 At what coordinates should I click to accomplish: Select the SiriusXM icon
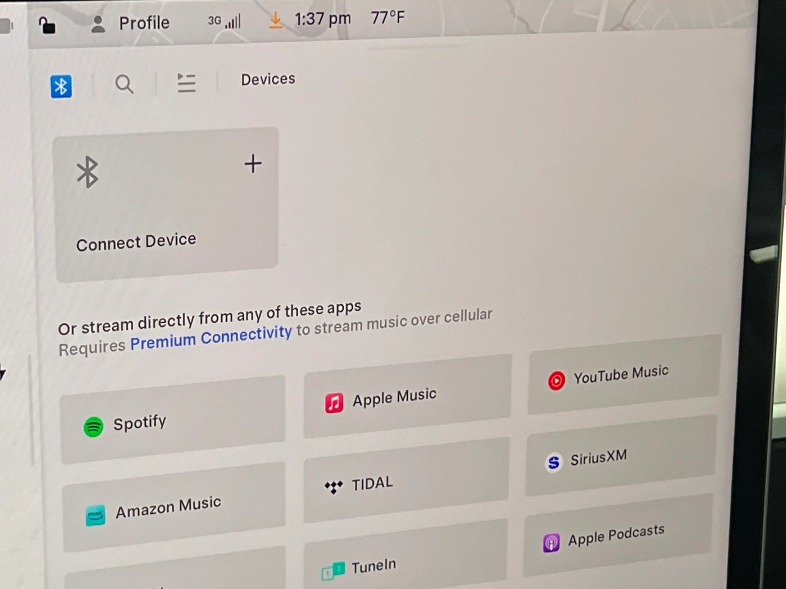pyautogui.click(x=552, y=462)
